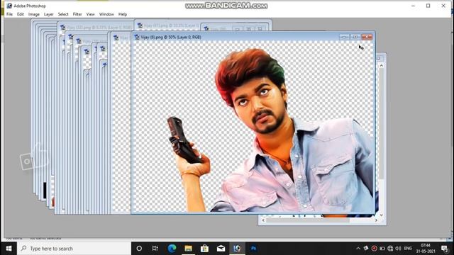The width and height of the screenshot is (454, 255).
Task: Click the volume speaker tray icon
Action: (x=399, y=249)
